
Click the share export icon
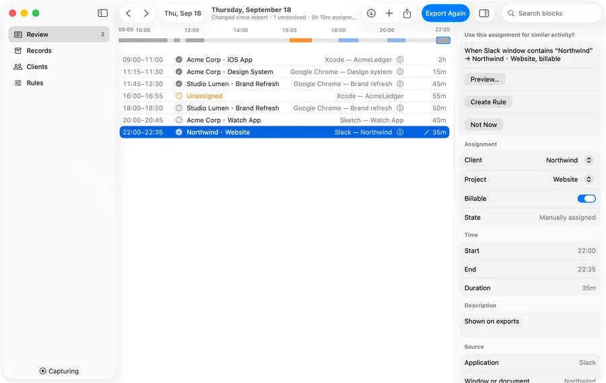pos(407,13)
